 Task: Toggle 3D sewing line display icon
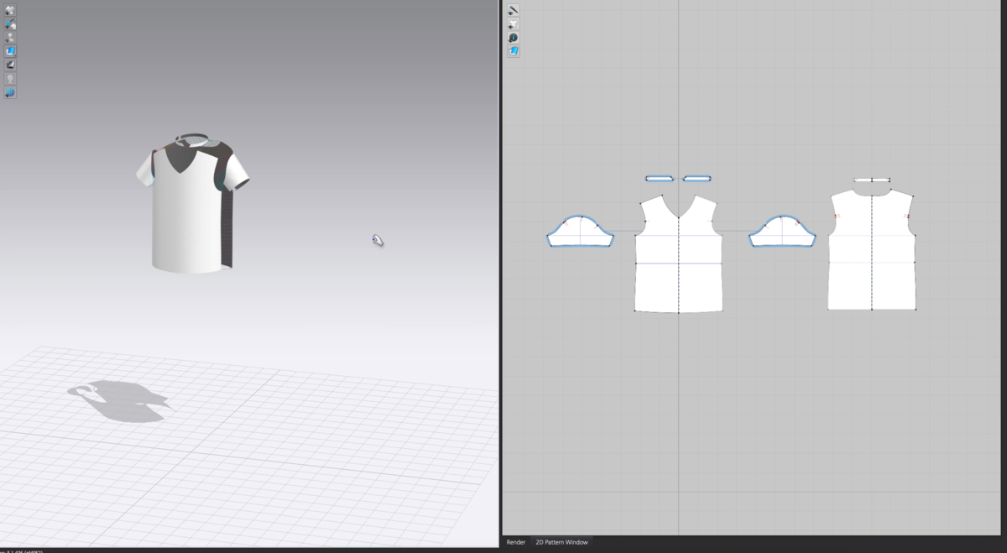pyautogui.click(x=10, y=23)
